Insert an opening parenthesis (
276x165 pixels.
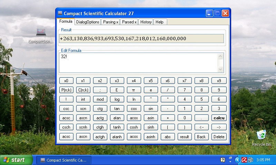click(x=168, y=127)
